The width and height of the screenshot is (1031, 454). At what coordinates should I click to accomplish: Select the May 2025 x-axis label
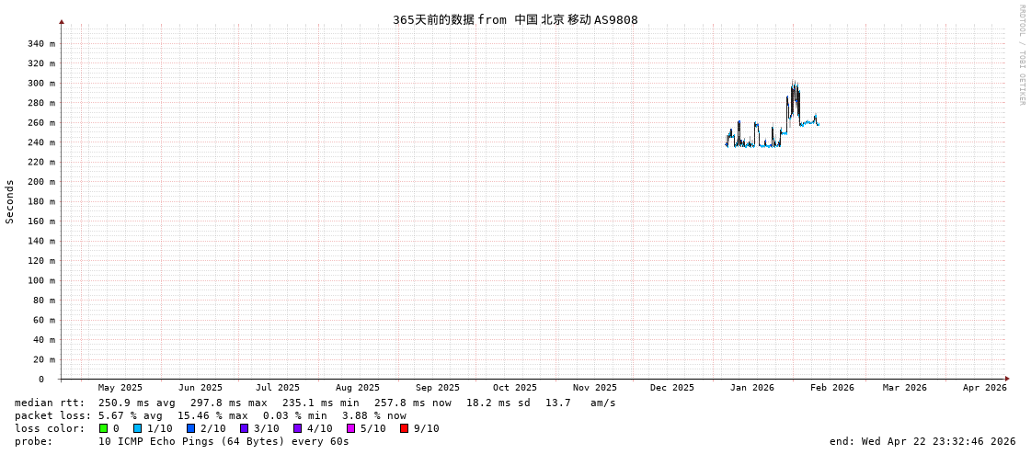[120, 388]
